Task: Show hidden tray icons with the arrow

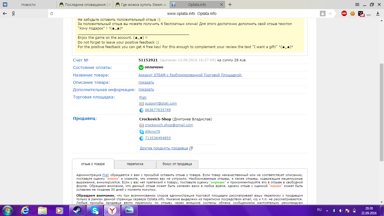Action: pyautogui.click(x=327, y=210)
